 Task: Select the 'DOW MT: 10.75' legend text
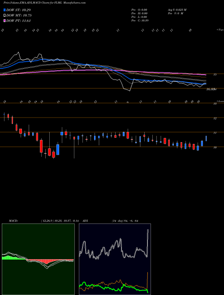(19, 16)
